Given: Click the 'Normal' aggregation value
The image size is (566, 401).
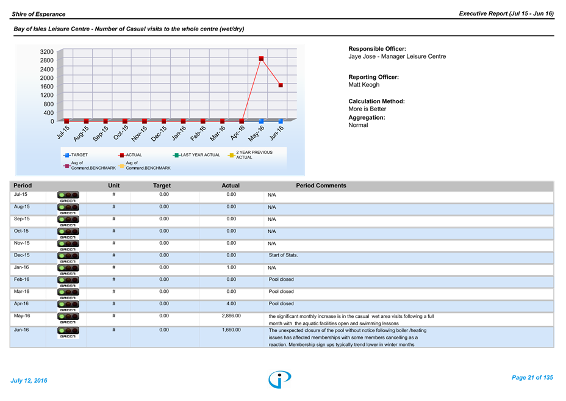Looking at the screenshot, I should click(x=358, y=125).
